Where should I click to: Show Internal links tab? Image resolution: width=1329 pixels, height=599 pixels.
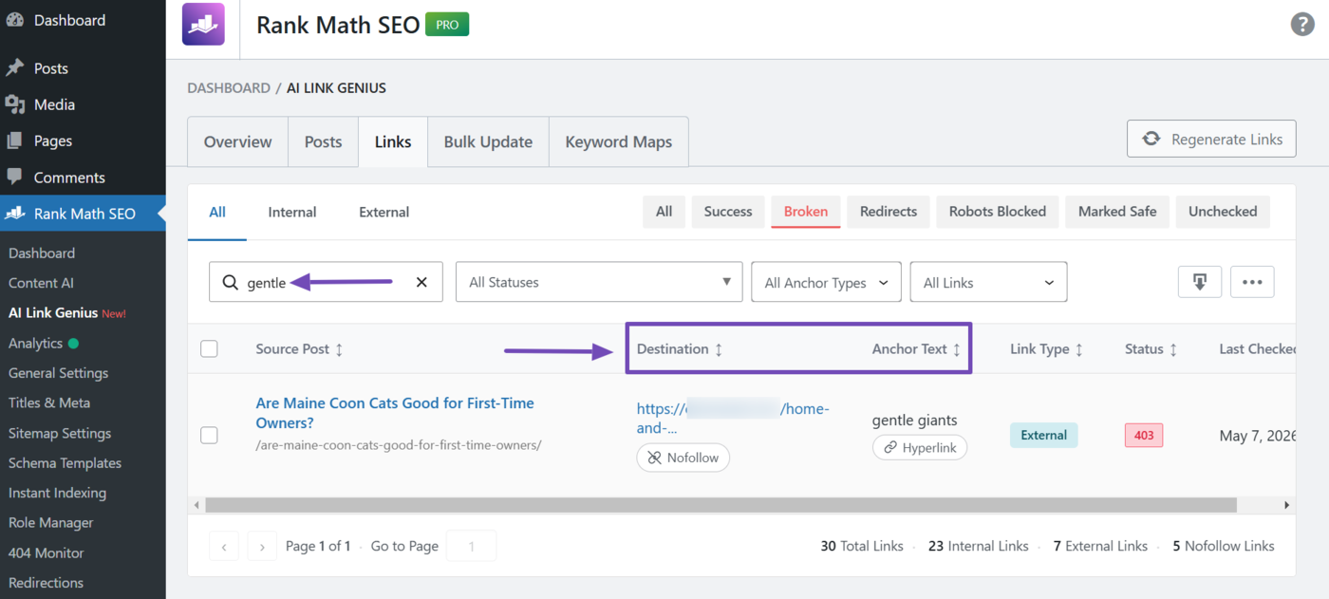(292, 212)
